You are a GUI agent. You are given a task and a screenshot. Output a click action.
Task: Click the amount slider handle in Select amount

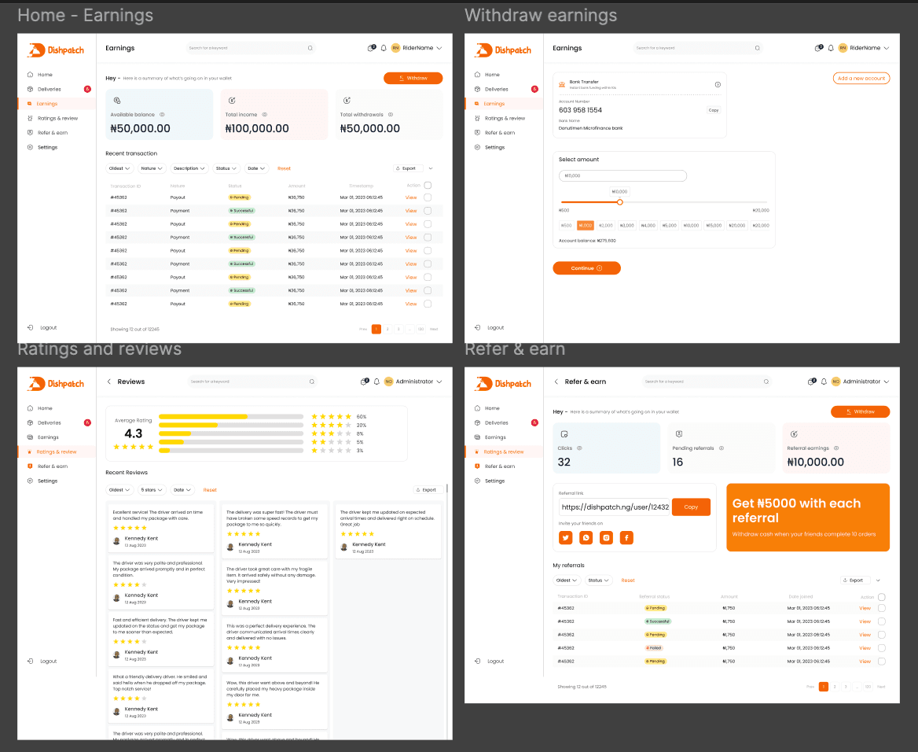[619, 201]
